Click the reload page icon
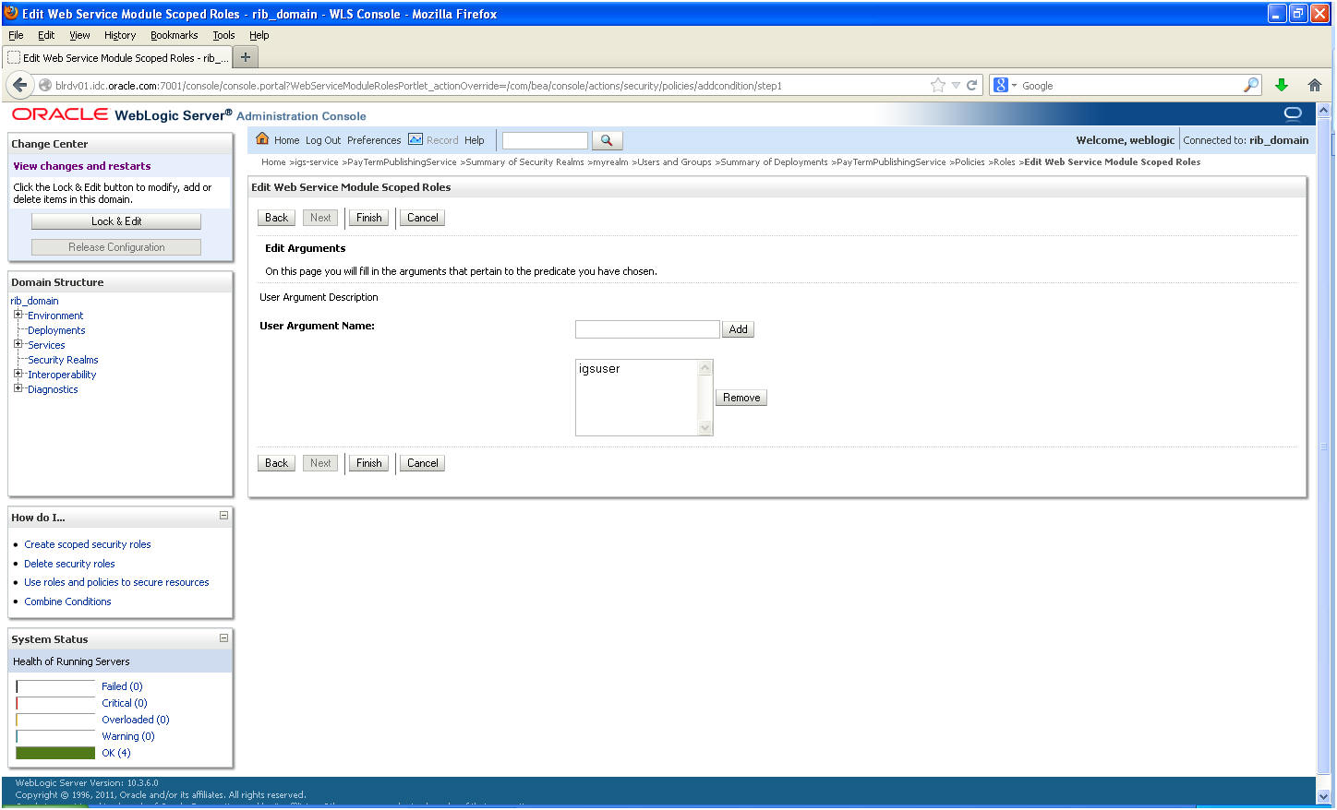Viewport: 1337px width, 810px height. point(971,85)
